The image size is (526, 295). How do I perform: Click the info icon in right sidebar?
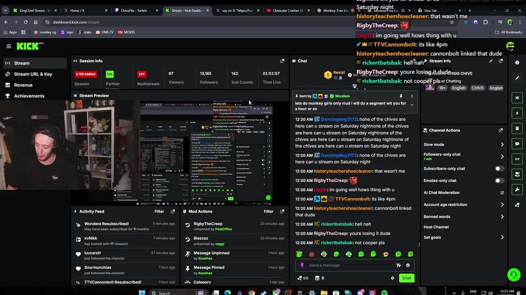point(517,63)
